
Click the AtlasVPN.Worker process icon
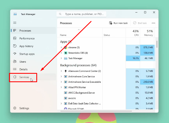click(66, 87)
